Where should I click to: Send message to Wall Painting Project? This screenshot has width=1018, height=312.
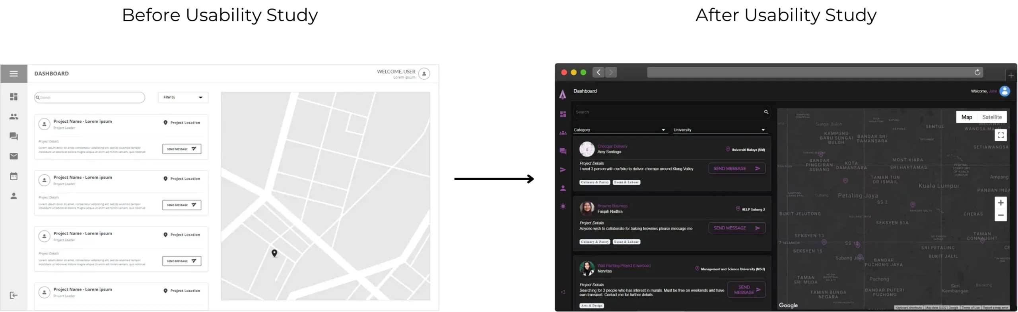[x=746, y=289]
